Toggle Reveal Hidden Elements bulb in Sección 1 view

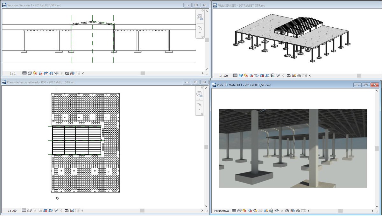(x=61, y=73)
